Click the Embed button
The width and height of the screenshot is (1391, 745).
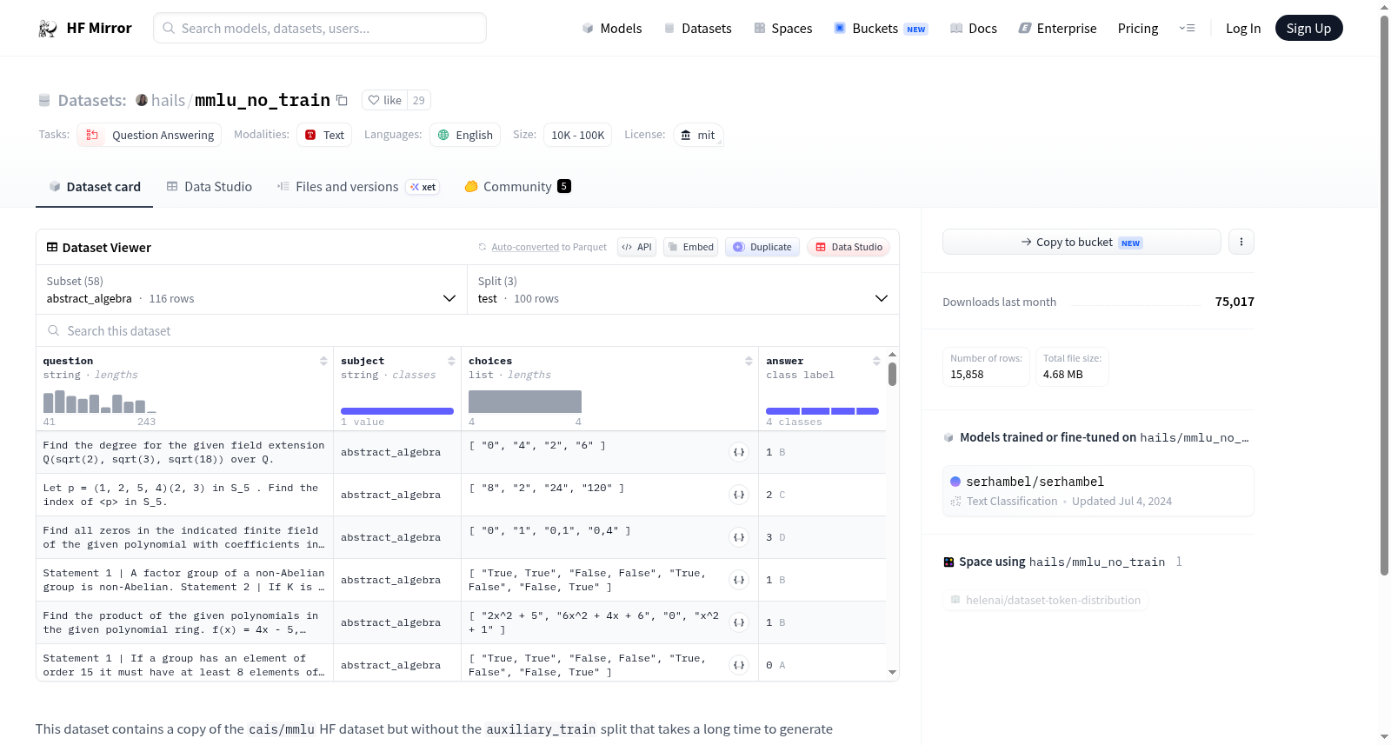(689, 247)
